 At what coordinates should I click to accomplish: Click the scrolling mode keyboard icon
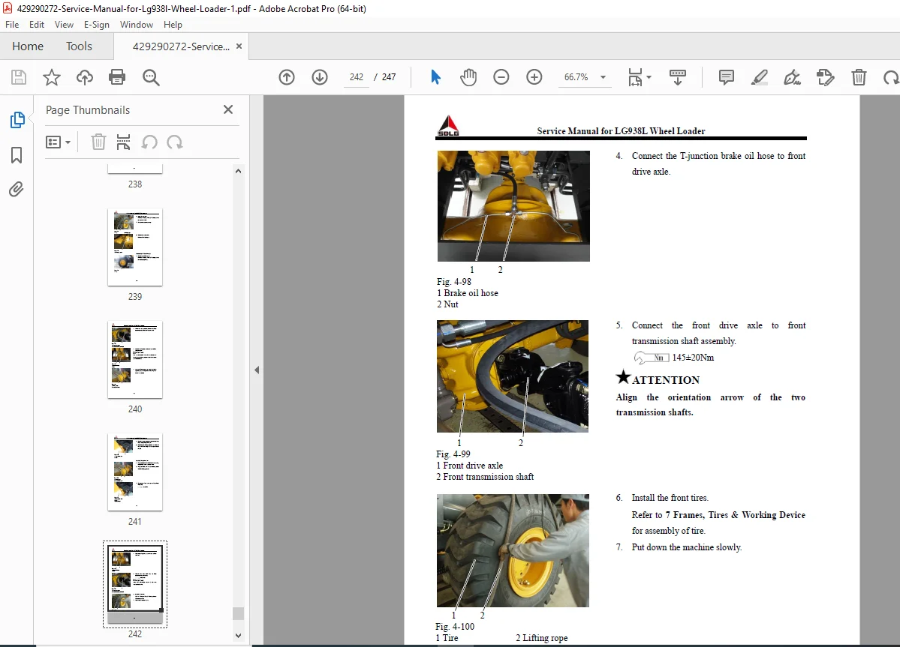(678, 76)
